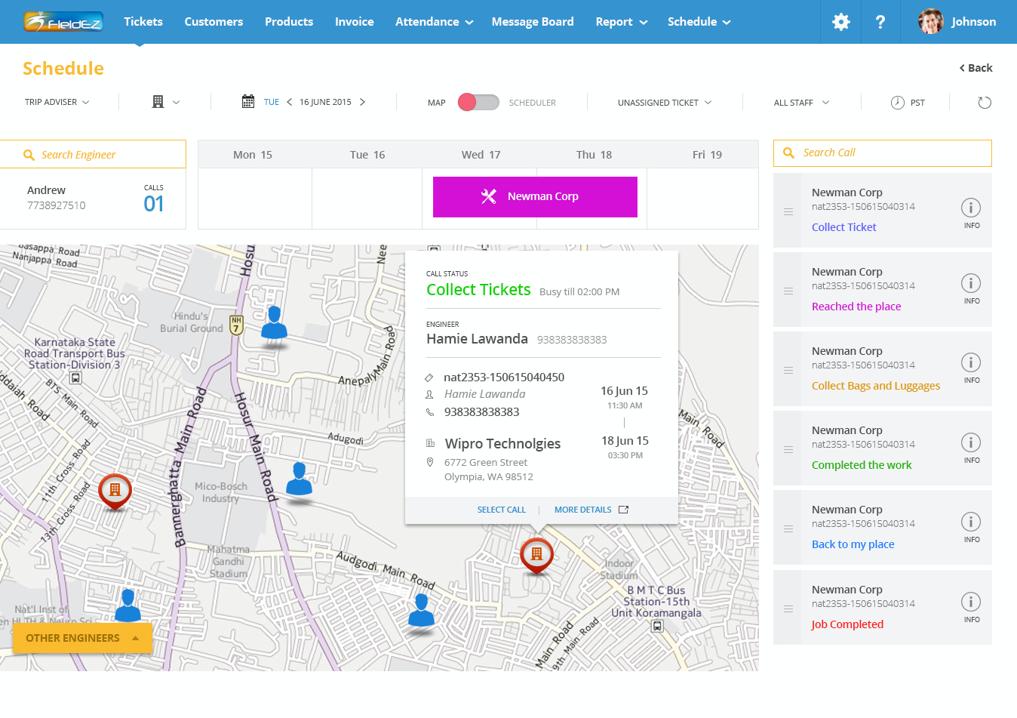This screenshot has width=1017, height=718.
Task: Toggle the Map/Scheduler switch
Action: point(478,102)
